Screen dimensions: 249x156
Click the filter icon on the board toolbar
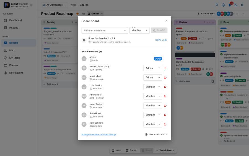pyautogui.click(x=237, y=14)
